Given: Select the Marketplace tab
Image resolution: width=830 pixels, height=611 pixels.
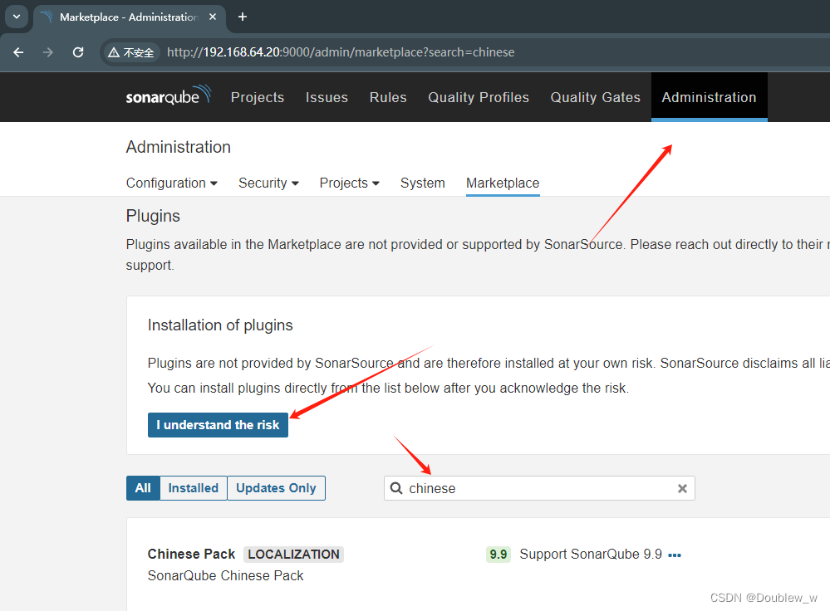Looking at the screenshot, I should (x=503, y=183).
